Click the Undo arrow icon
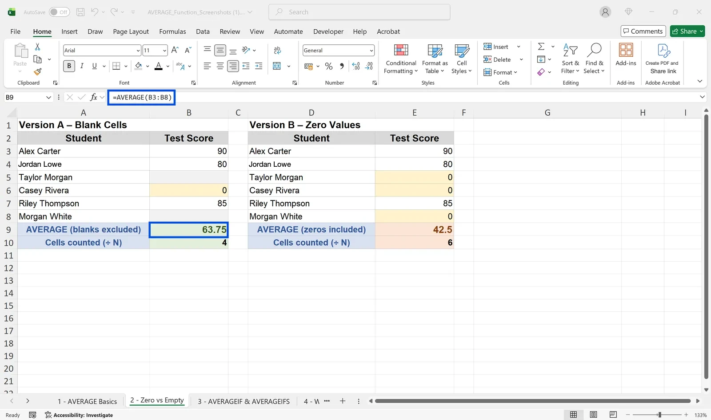The width and height of the screenshot is (711, 420). pyautogui.click(x=95, y=12)
